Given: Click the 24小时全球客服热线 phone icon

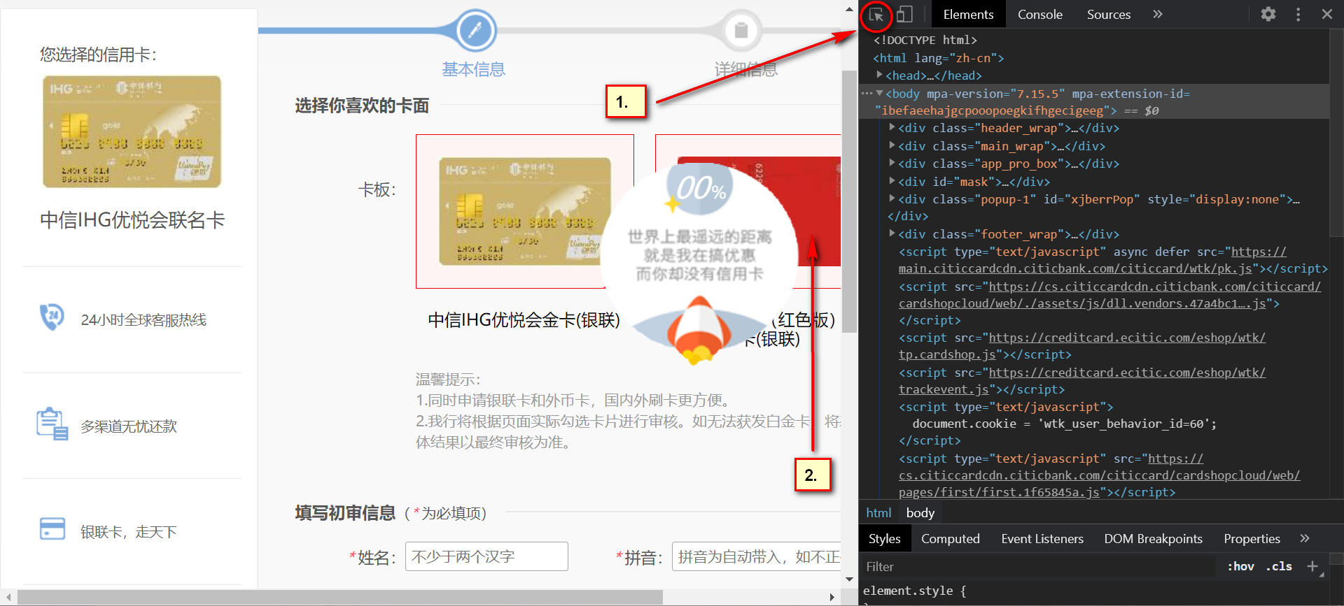Looking at the screenshot, I should pos(52,317).
